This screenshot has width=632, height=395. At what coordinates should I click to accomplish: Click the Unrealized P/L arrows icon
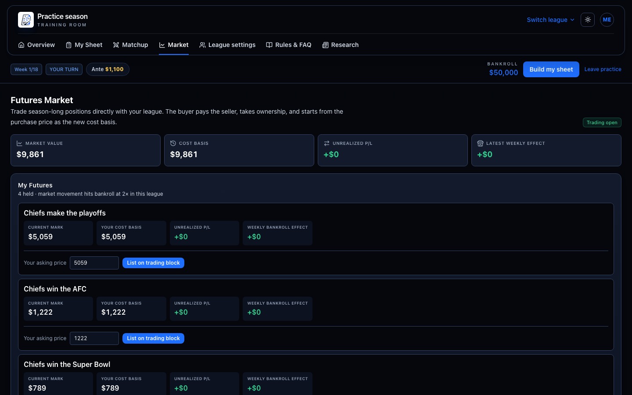point(327,144)
